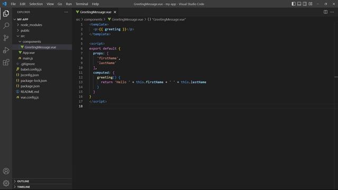
Task: Click the EXPLORER panel title
Action: (x=23, y=12)
